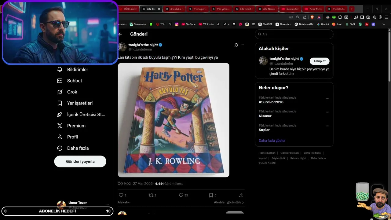
Task: Open Hizmet Şartları footer link
Action: tap(267, 153)
